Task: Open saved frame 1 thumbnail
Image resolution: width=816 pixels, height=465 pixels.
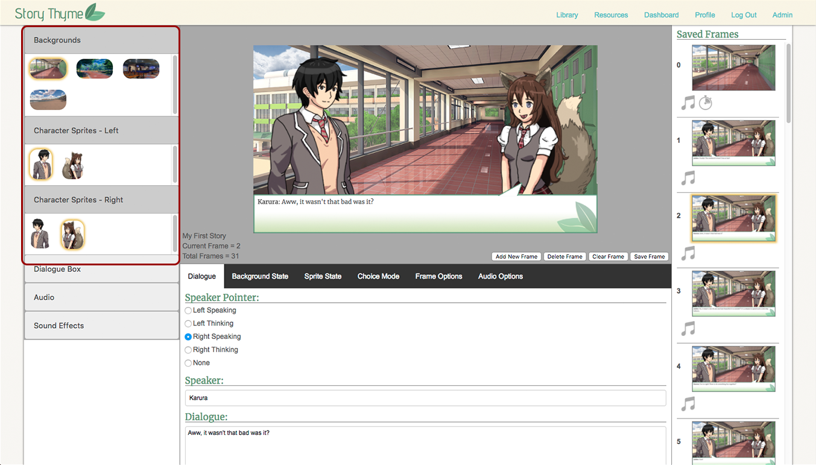Action: (733, 143)
